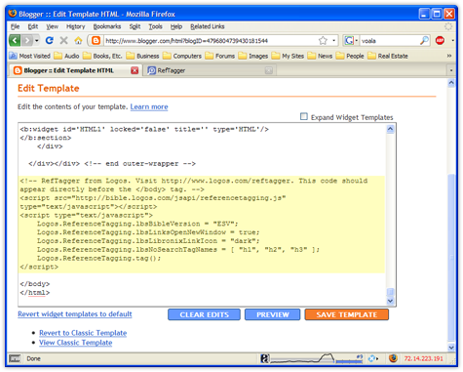This screenshot has width=463, height=372.
Task: Click the Forward navigation arrow
Action: pos(27,41)
